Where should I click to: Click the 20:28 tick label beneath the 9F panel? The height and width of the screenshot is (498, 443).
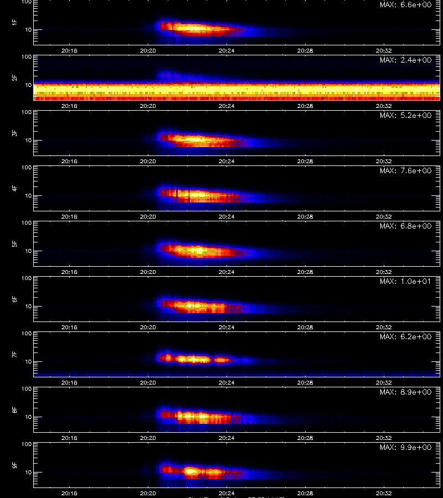coord(305,493)
